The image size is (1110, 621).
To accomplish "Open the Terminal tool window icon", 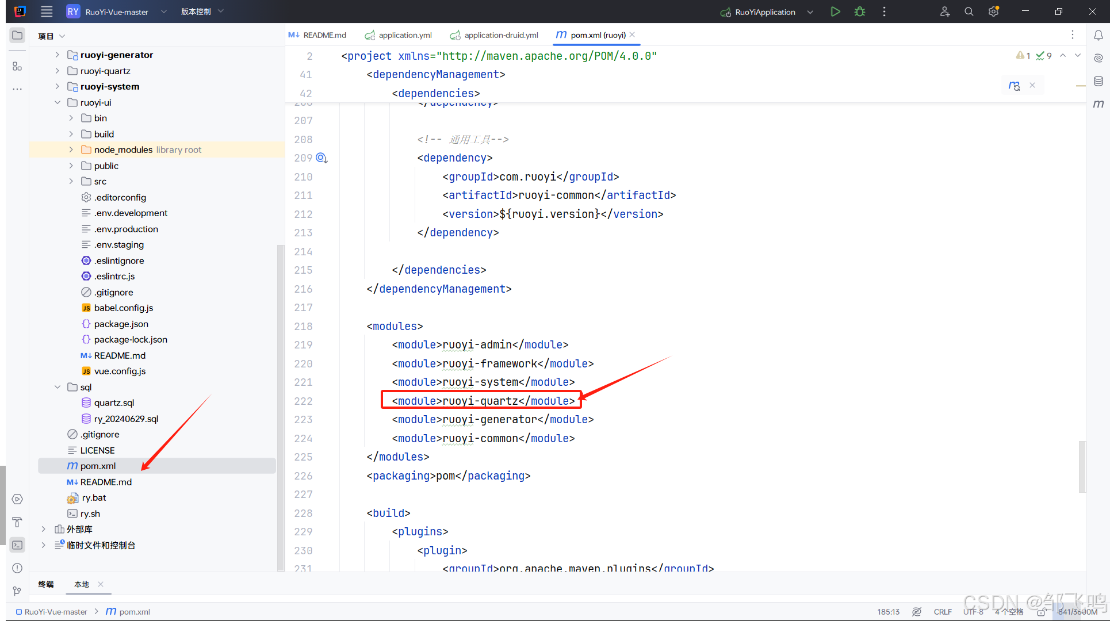I will (x=17, y=545).
